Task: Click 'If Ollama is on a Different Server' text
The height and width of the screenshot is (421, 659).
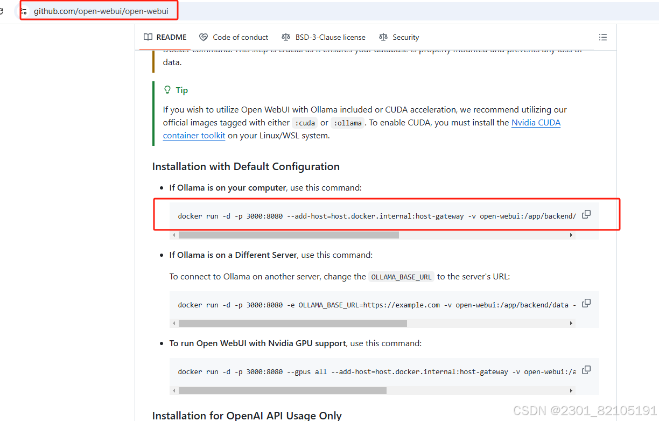Action: click(x=233, y=255)
